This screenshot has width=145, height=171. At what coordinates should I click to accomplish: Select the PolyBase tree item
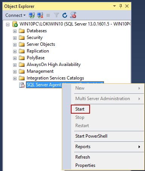tap(36, 58)
